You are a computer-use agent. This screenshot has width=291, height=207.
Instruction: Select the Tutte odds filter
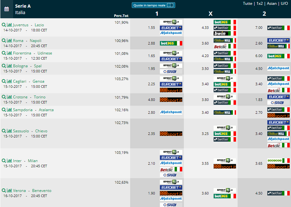248,4
